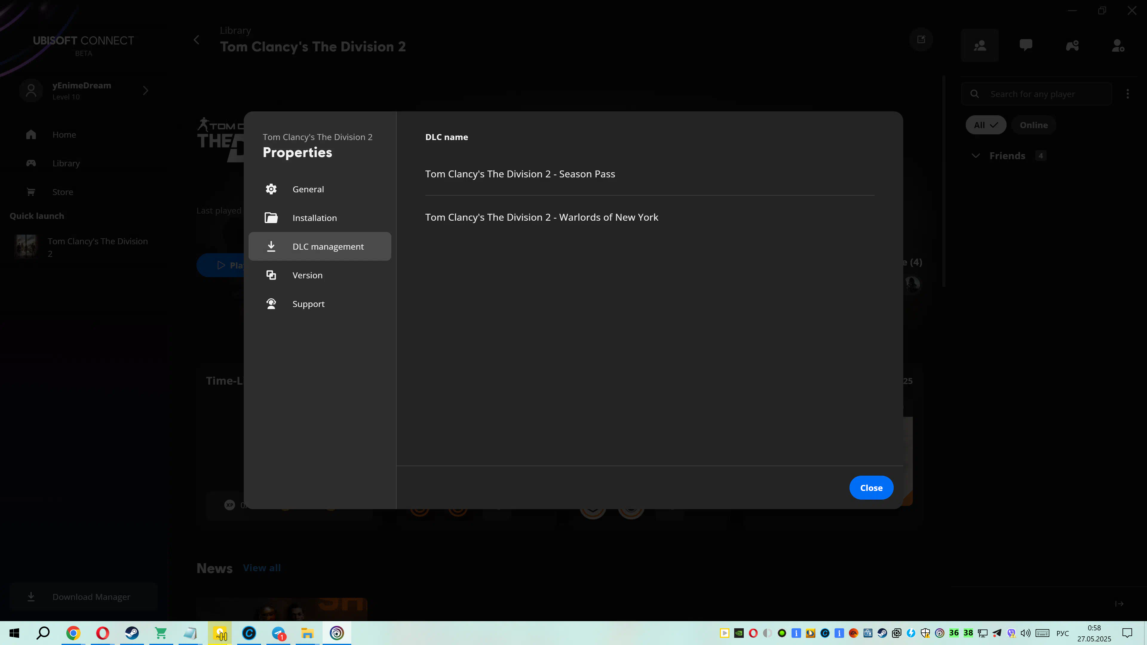Collapse the Friends list section
Image resolution: width=1147 pixels, height=645 pixels.
pyautogui.click(x=976, y=156)
